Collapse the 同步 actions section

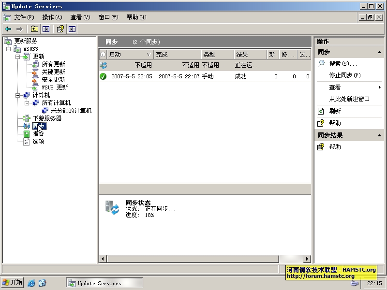[x=380, y=51]
